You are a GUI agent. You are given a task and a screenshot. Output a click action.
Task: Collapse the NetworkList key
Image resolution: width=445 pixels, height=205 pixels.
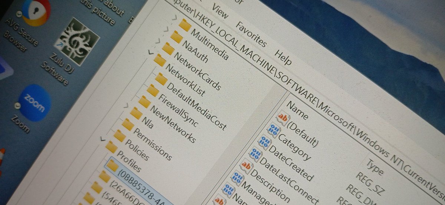pos(150,52)
